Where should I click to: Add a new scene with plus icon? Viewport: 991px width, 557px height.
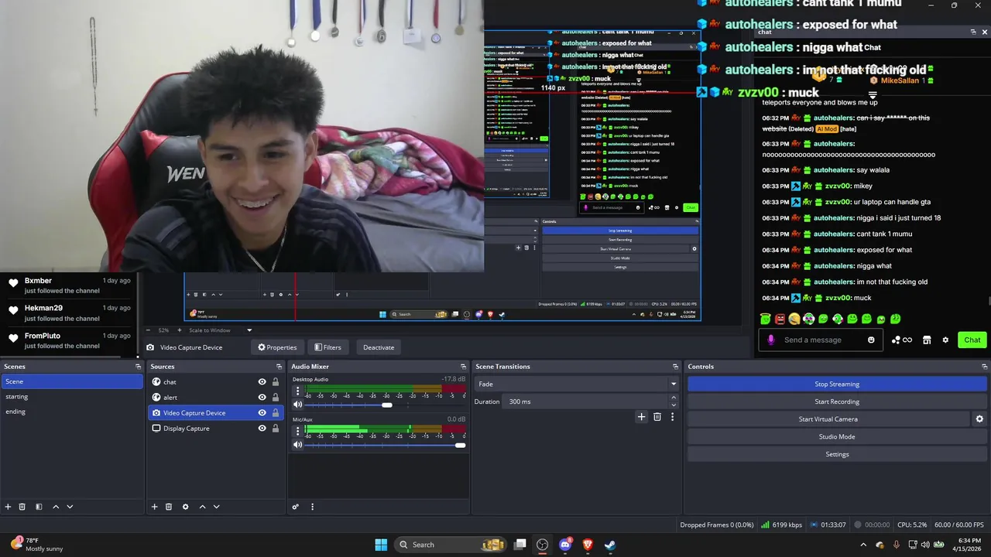pyautogui.click(x=8, y=507)
